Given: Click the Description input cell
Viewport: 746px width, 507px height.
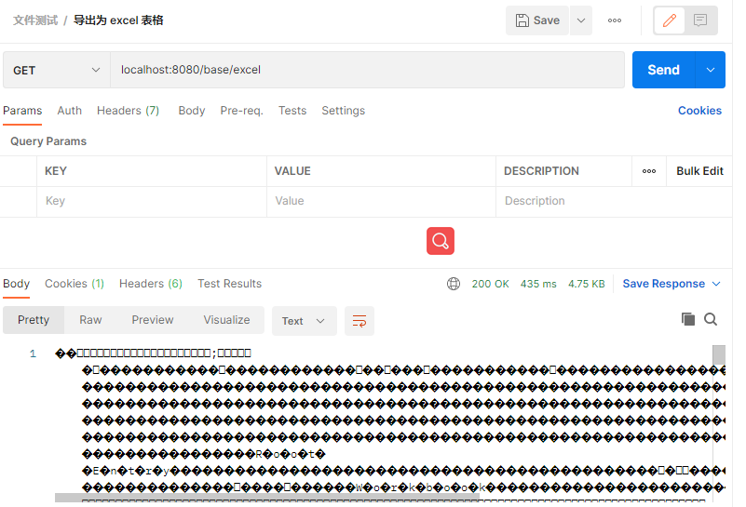Looking at the screenshot, I should (x=614, y=201).
